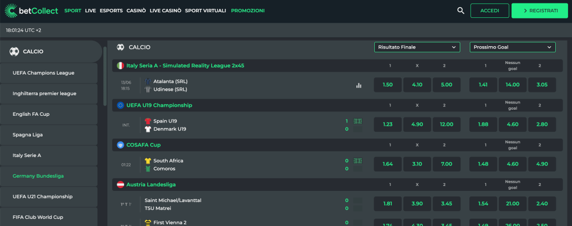Click the soccer ball icon in sidebar Calcio header
Image resolution: width=572 pixels, height=226 pixels.
click(14, 52)
